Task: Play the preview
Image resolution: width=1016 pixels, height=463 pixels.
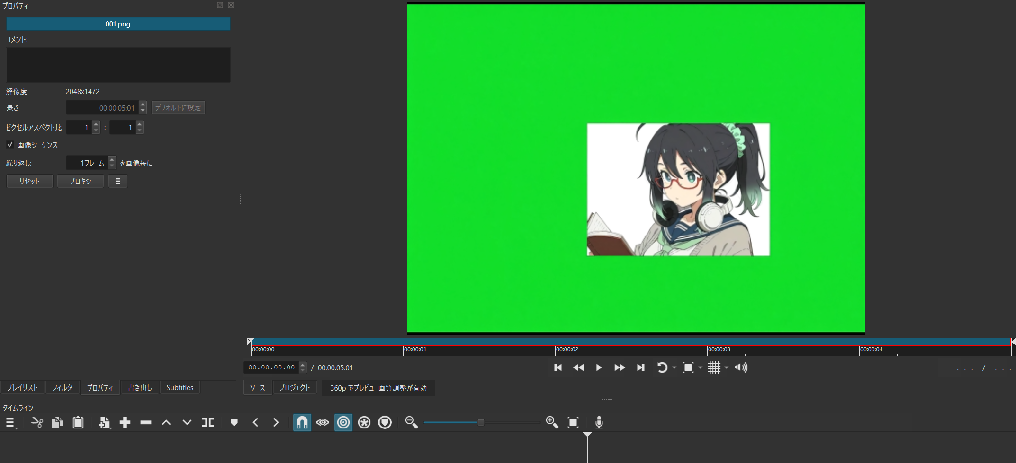Action: coord(599,367)
